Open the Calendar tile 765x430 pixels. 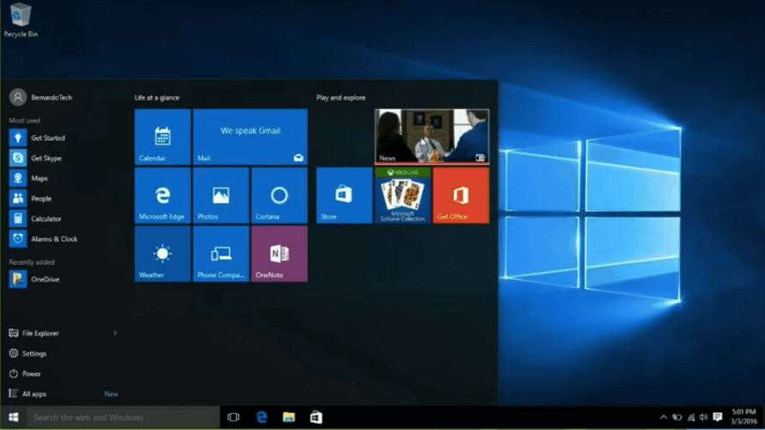coord(162,137)
